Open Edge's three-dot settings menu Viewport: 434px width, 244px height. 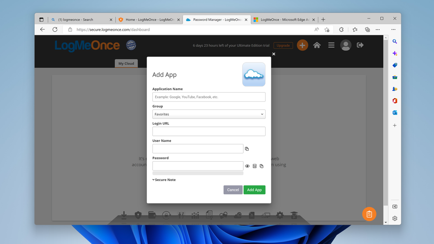coord(393,29)
